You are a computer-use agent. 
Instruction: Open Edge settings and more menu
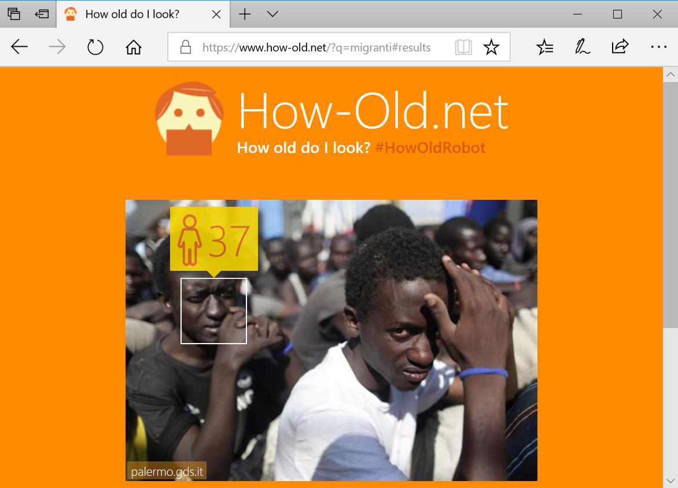point(658,47)
